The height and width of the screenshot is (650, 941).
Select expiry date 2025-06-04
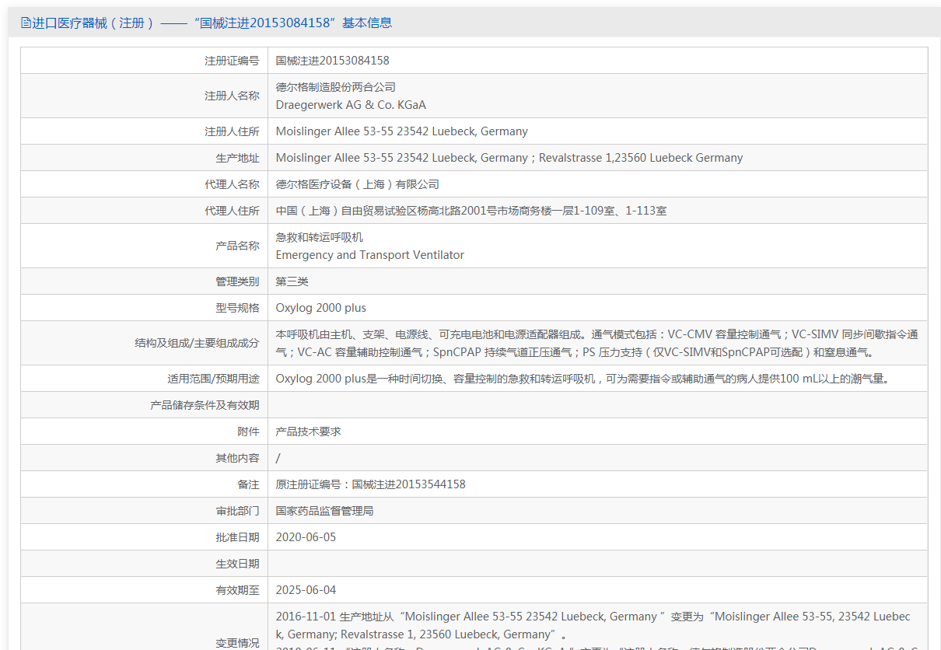click(x=306, y=590)
